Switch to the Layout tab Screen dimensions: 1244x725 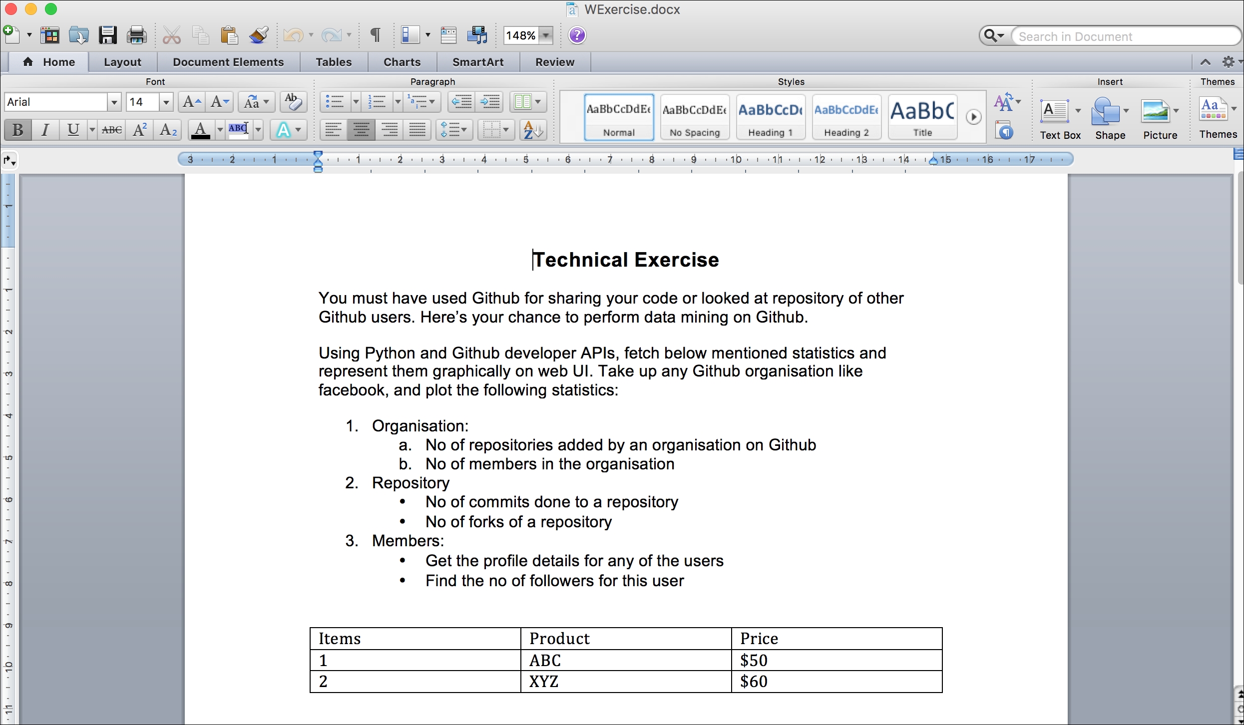click(123, 62)
